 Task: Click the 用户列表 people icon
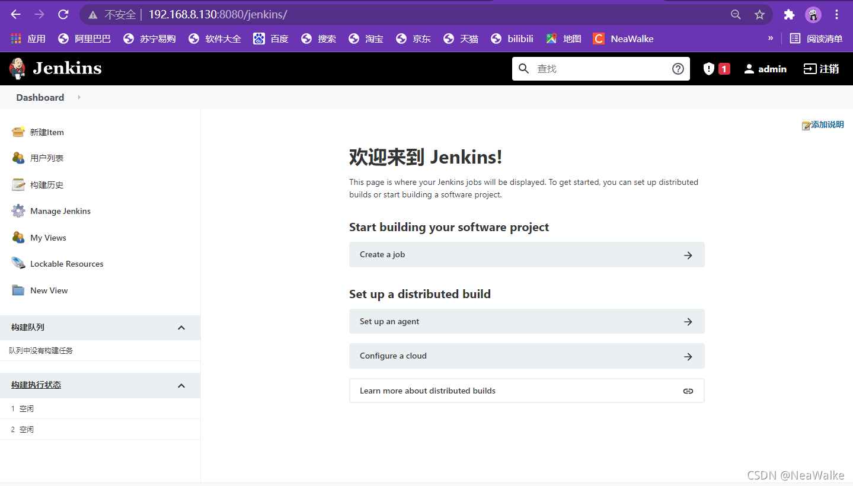(x=18, y=158)
